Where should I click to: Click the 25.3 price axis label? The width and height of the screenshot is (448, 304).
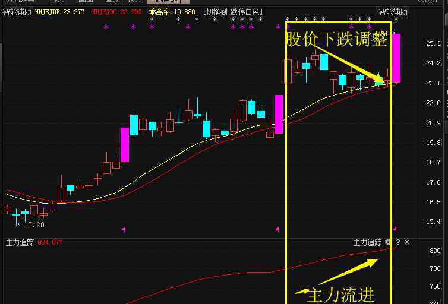[433, 44]
